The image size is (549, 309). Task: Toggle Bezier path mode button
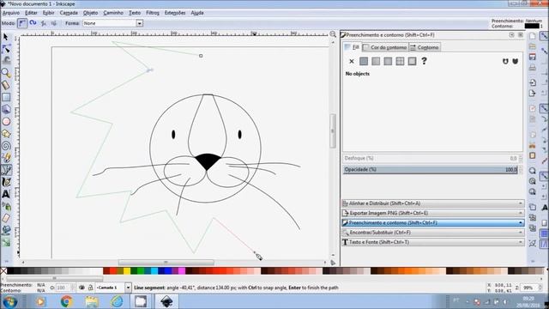[x=22, y=23]
